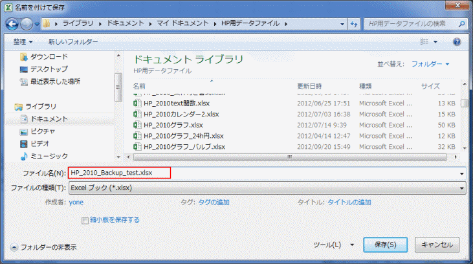
Task: Select ライブラリ in address breadcrumb
Action: point(78,23)
